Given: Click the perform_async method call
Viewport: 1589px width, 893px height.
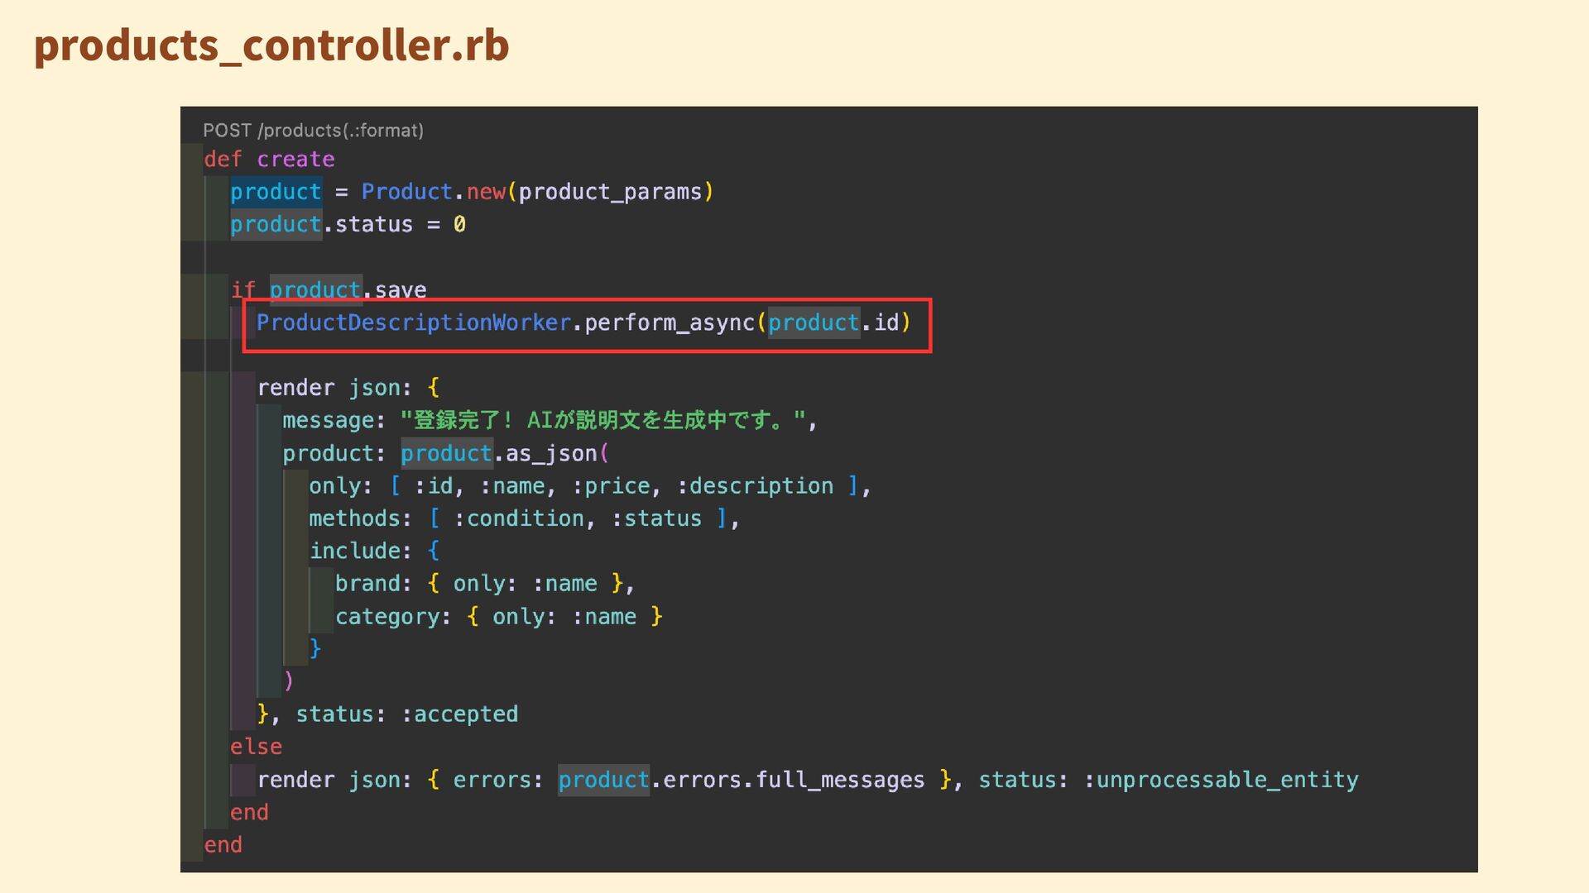Looking at the screenshot, I should click(670, 322).
